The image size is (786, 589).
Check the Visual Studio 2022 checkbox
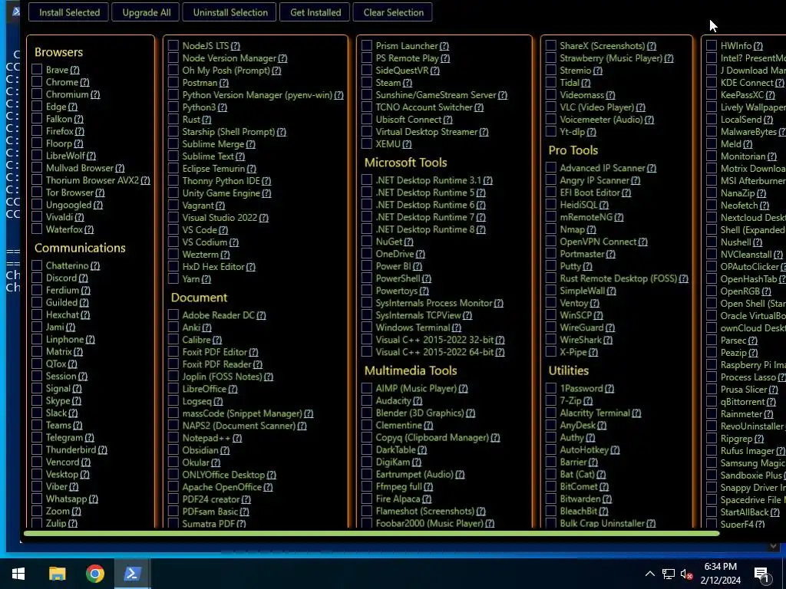[x=173, y=217]
